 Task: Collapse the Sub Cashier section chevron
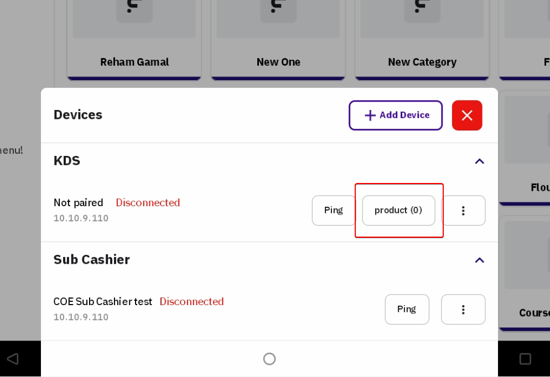click(x=479, y=260)
